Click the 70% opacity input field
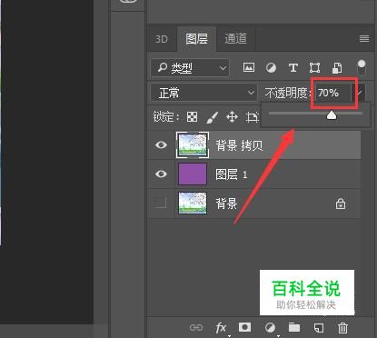 tap(332, 93)
